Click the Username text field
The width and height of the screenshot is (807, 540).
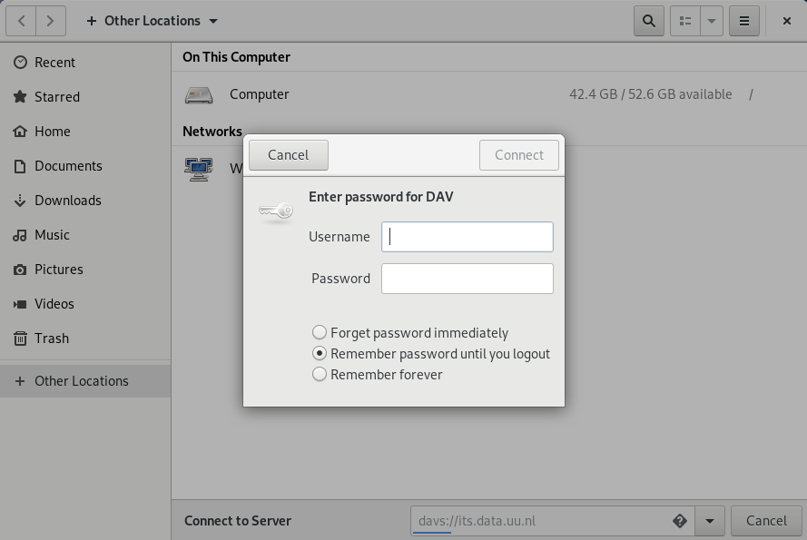(467, 237)
